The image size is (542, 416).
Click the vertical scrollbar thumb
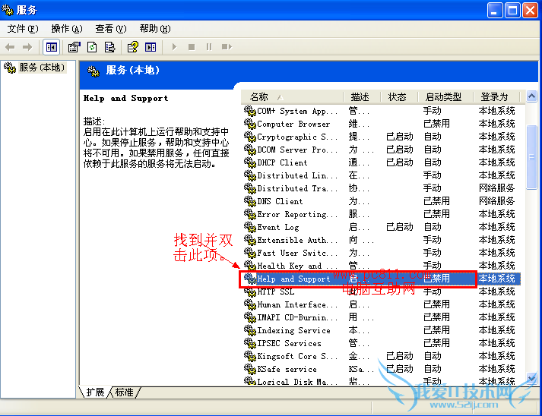coord(531,157)
